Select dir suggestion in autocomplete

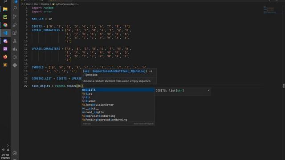pos(118,97)
